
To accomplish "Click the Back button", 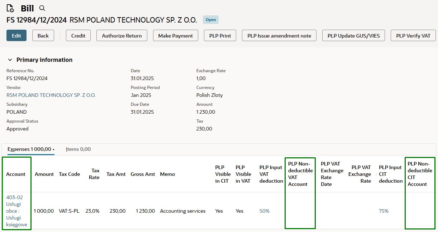I will 43,36.
